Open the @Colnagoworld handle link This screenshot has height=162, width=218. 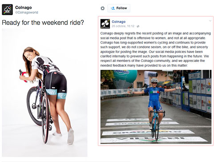27,12
